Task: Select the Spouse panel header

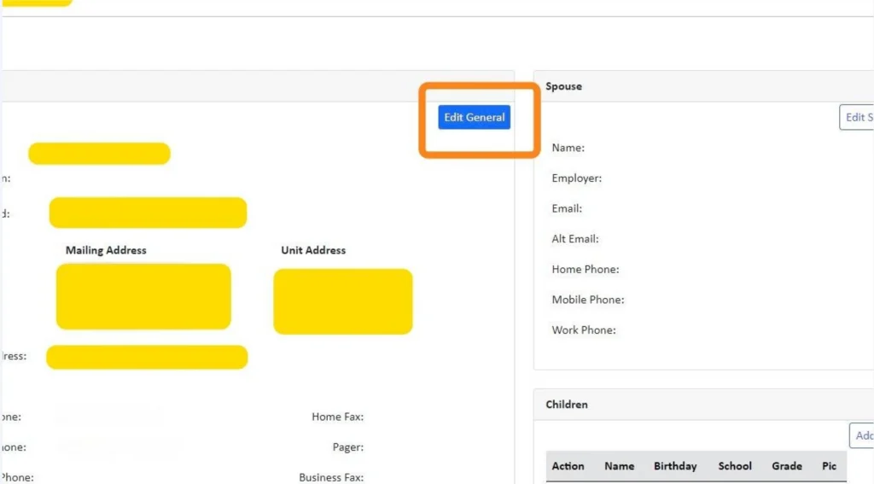Action: coord(563,86)
